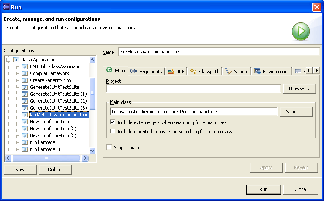Screen dimensions: 324x201
Task: Disable Include external jars checkbox
Action: (x=112, y=122)
